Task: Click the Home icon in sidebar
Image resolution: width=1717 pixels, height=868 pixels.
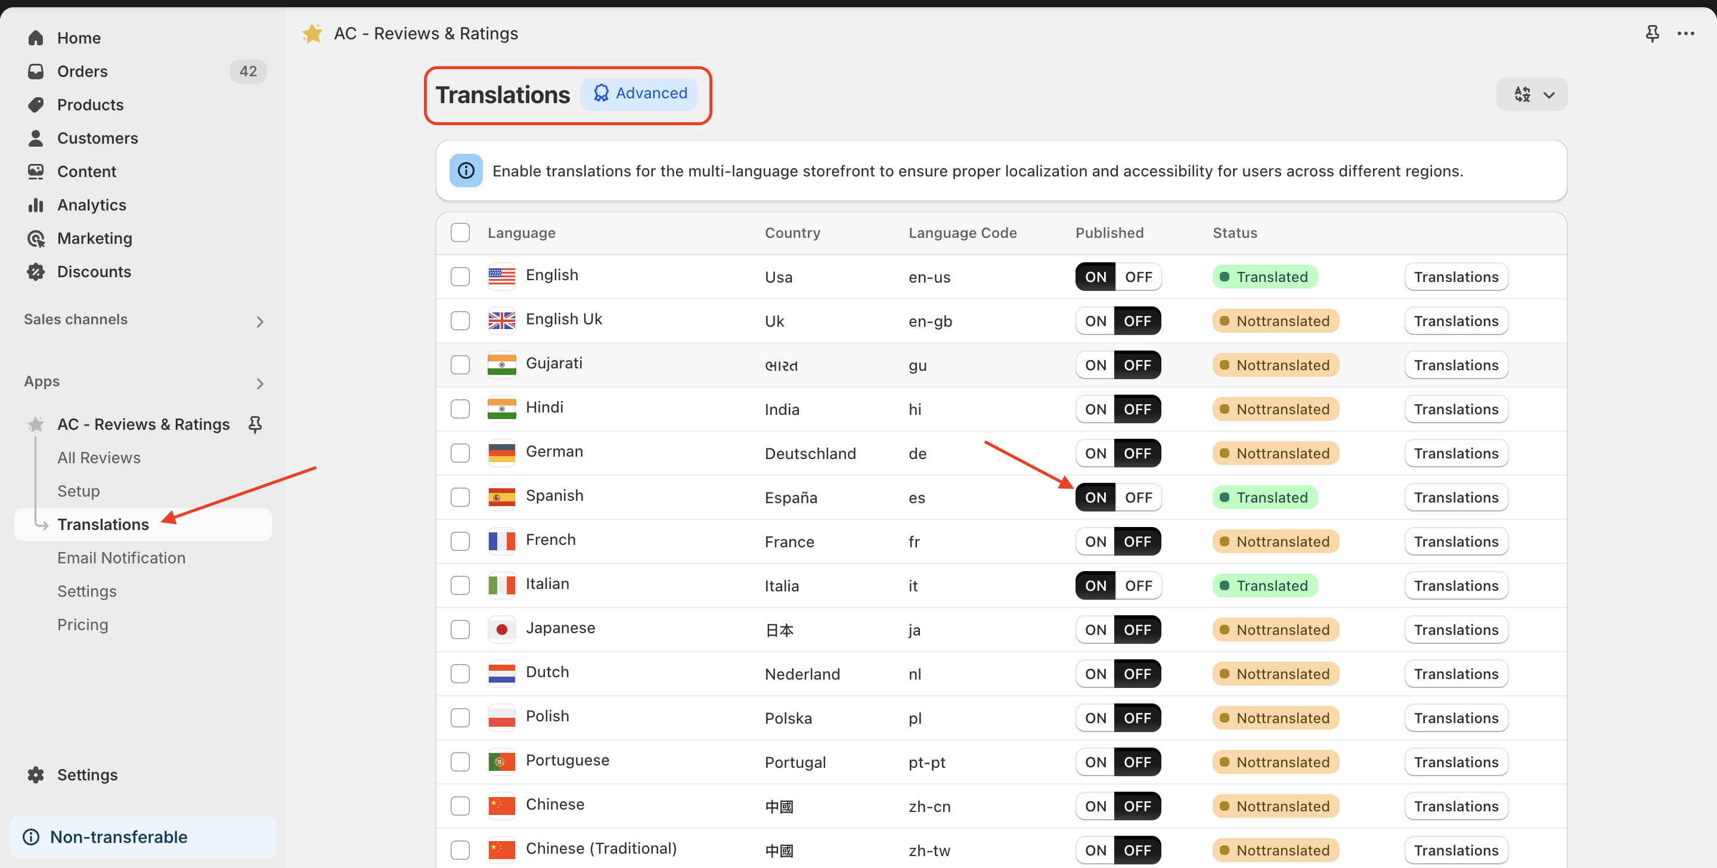Action: click(x=36, y=38)
